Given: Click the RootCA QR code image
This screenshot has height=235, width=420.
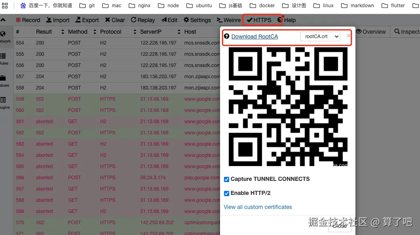Looking at the screenshot, I should (288, 107).
